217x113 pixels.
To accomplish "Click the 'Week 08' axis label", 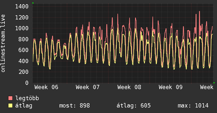I will tap(129, 87).
